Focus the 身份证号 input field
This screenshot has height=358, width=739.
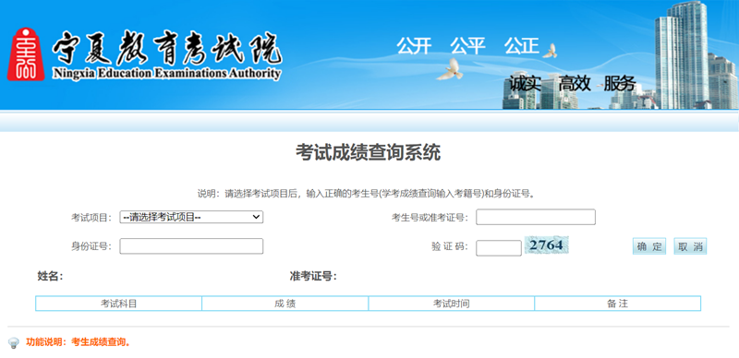coord(191,245)
